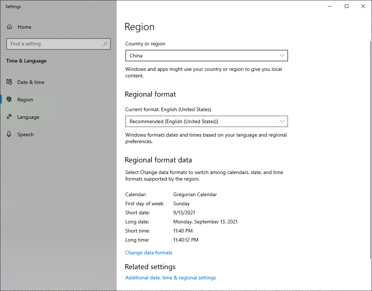372x291 pixels.
Task: Click the Date & time calendar icon
Action: point(9,82)
